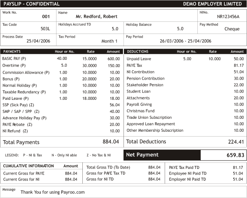This screenshot has height=198, width=247.
Task: Click the Pay Method Cheque value
Action: click(x=232, y=29)
